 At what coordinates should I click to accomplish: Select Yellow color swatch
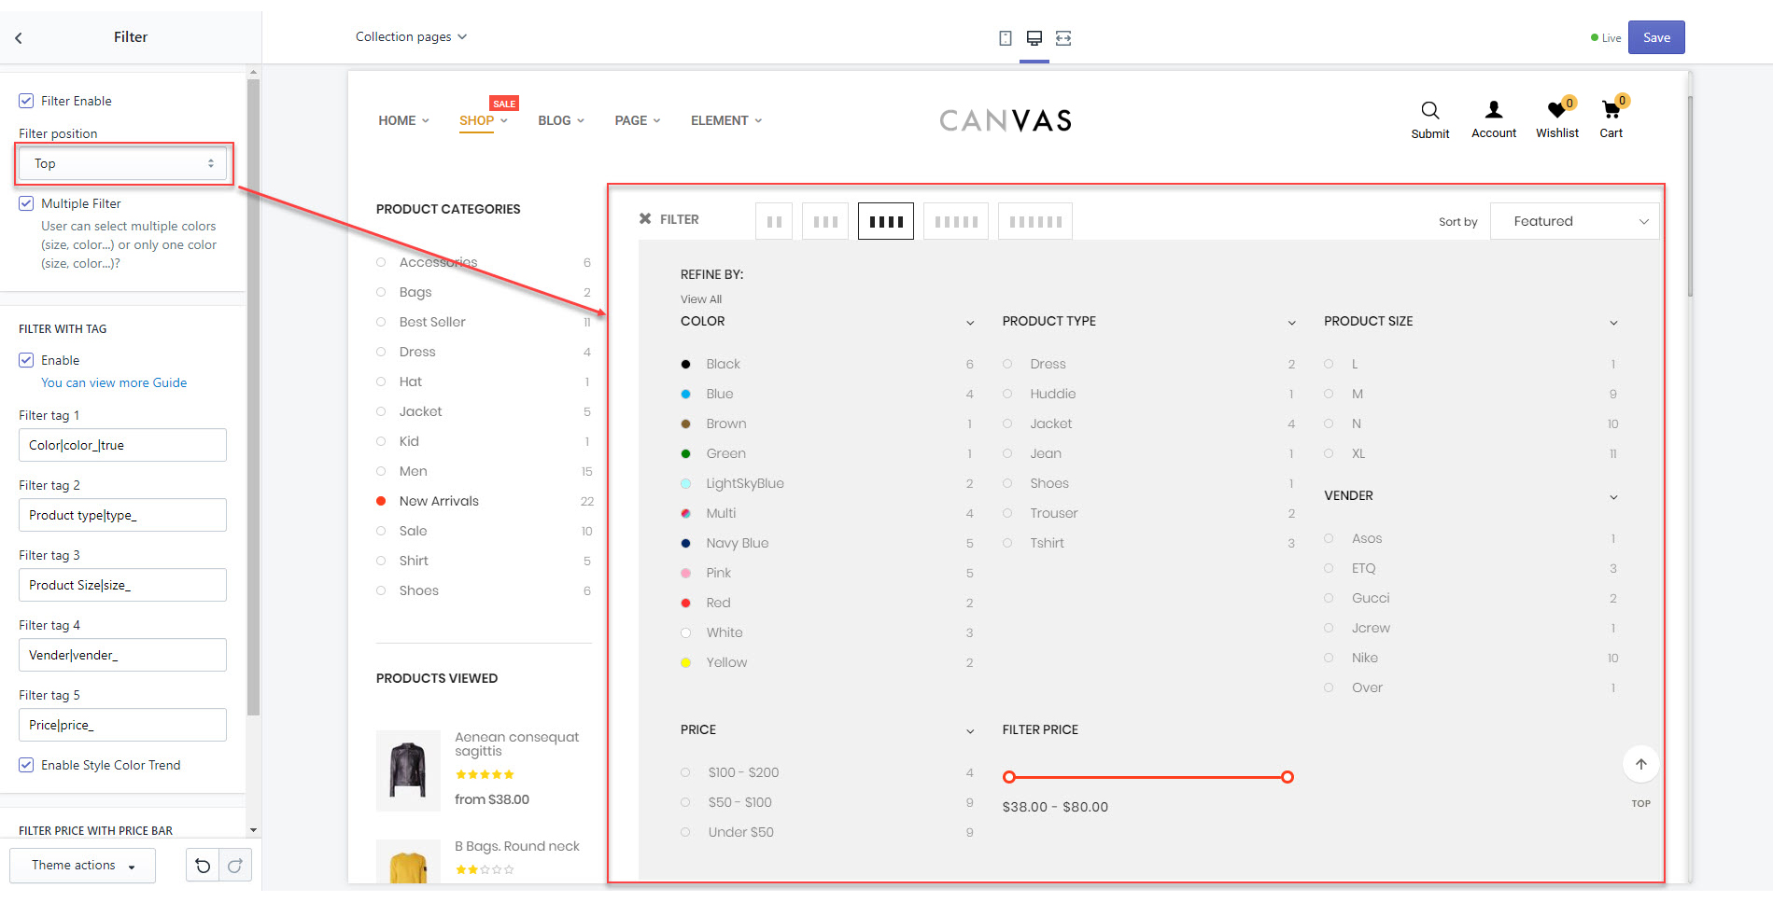(x=686, y=662)
